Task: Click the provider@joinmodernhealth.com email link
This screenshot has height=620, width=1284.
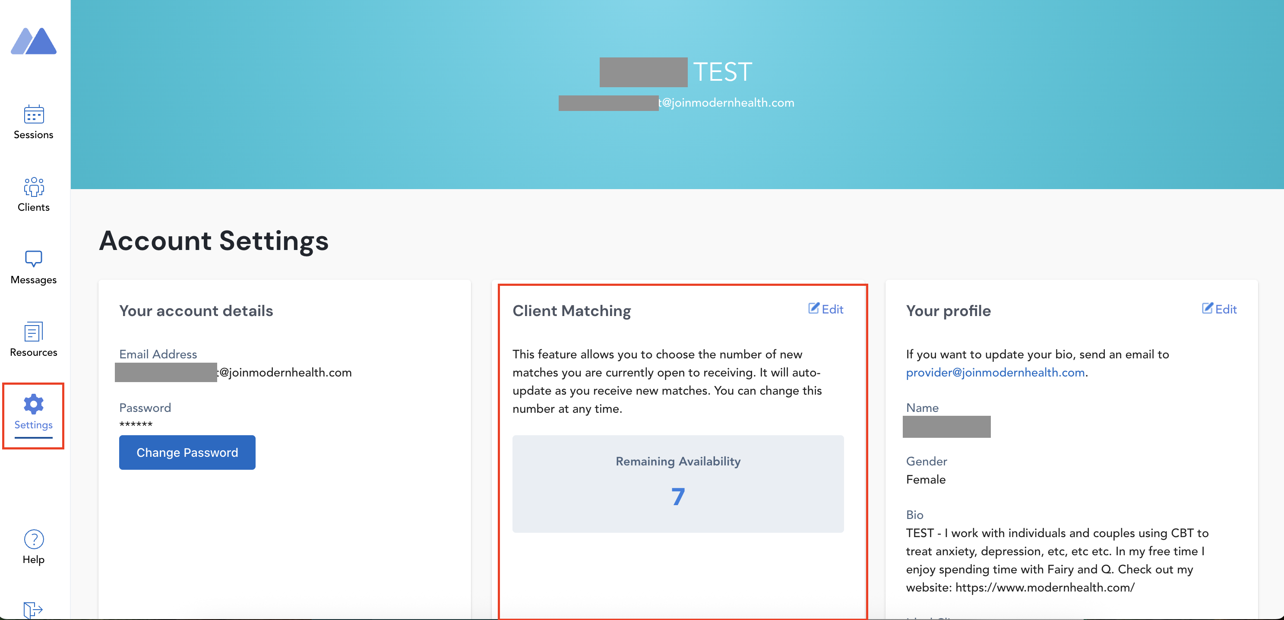Action: pos(995,372)
